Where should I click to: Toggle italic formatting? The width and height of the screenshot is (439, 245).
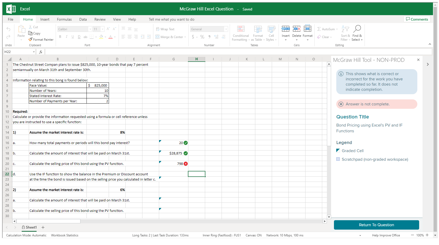[66, 37]
